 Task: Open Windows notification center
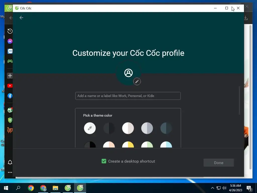249,188
